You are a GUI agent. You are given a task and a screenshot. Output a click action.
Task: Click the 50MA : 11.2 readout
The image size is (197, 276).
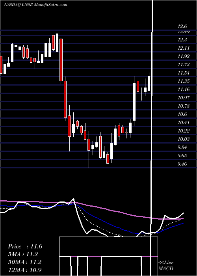pos(24,262)
